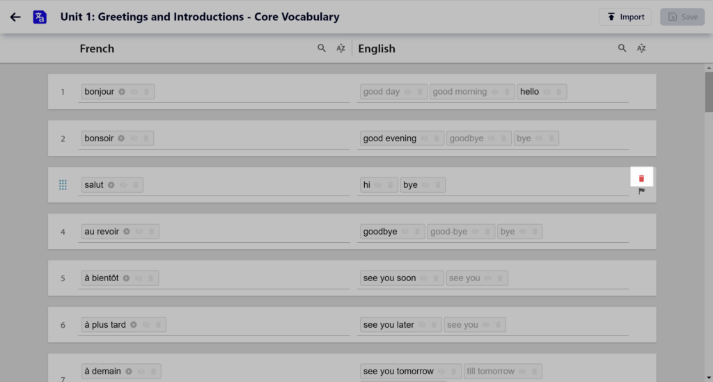713x382 pixels.
Task: Toggle visibility of the till tomorrow chip
Action: click(x=522, y=372)
